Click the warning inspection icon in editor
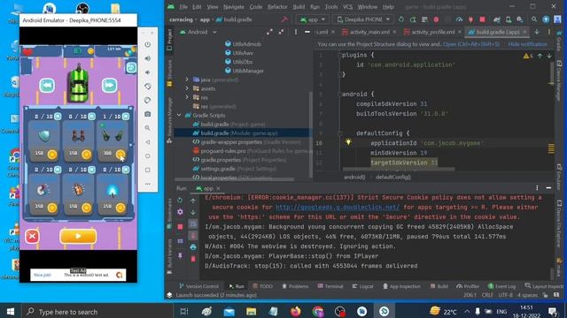The image size is (567, 318). tap(528, 56)
